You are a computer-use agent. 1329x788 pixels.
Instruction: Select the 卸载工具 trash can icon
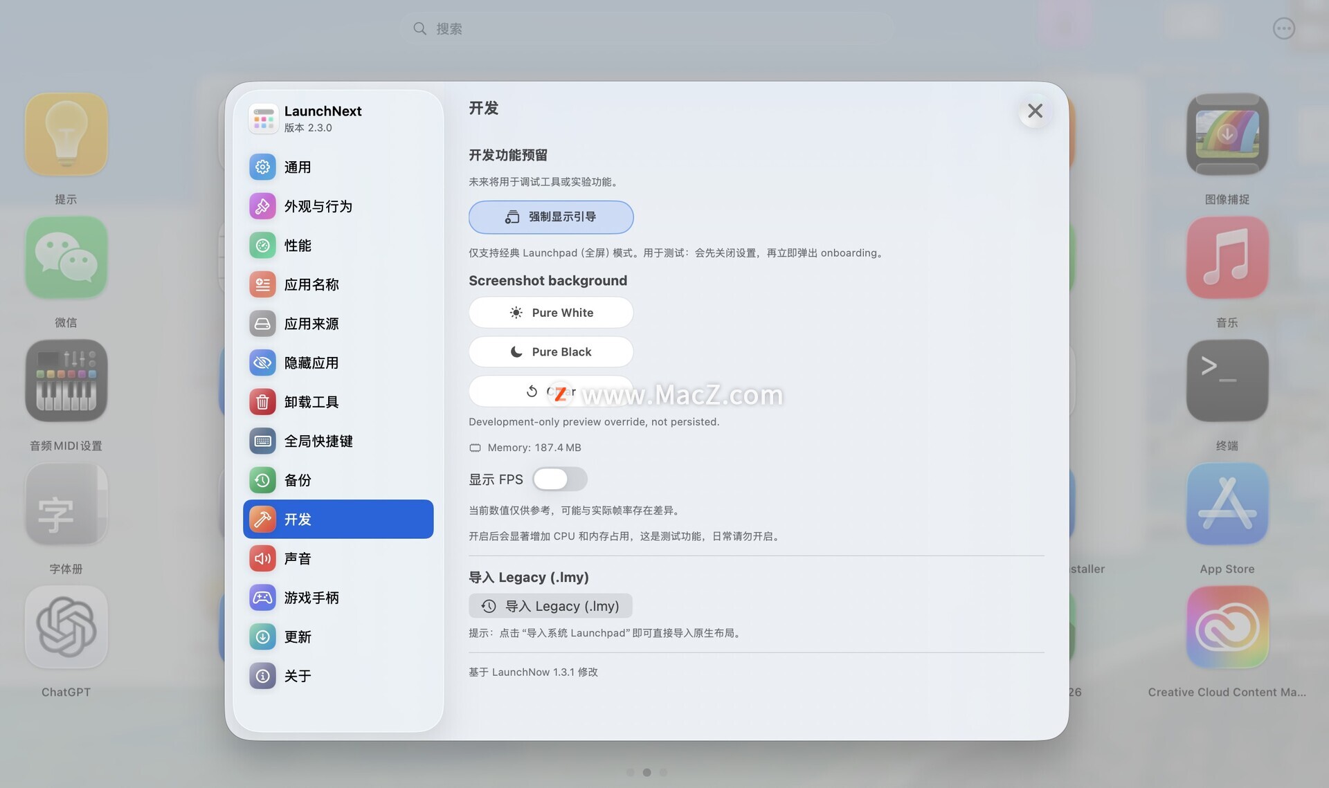point(262,402)
